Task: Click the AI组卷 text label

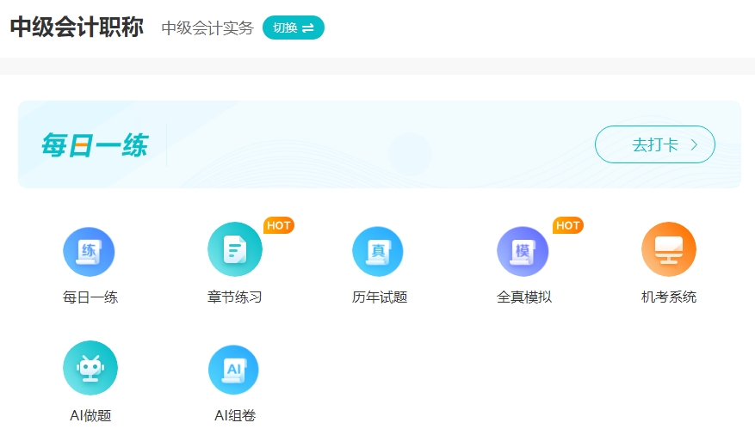Action: click(x=235, y=415)
